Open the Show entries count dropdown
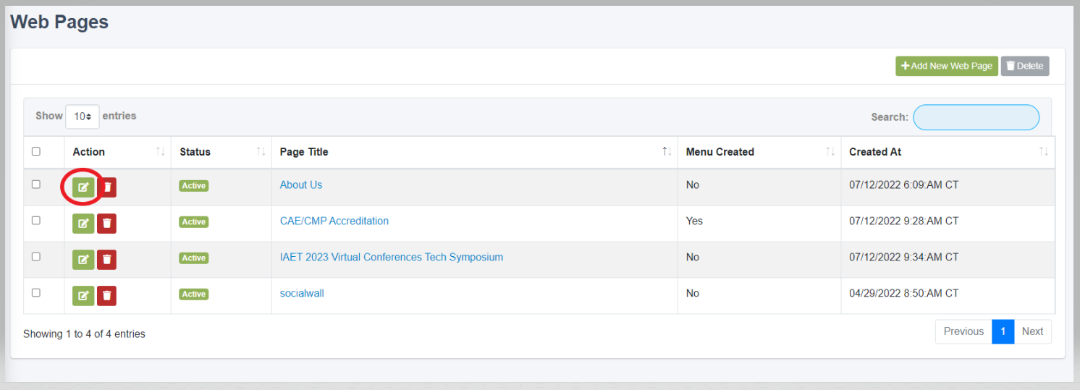The image size is (1080, 390). (x=83, y=116)
